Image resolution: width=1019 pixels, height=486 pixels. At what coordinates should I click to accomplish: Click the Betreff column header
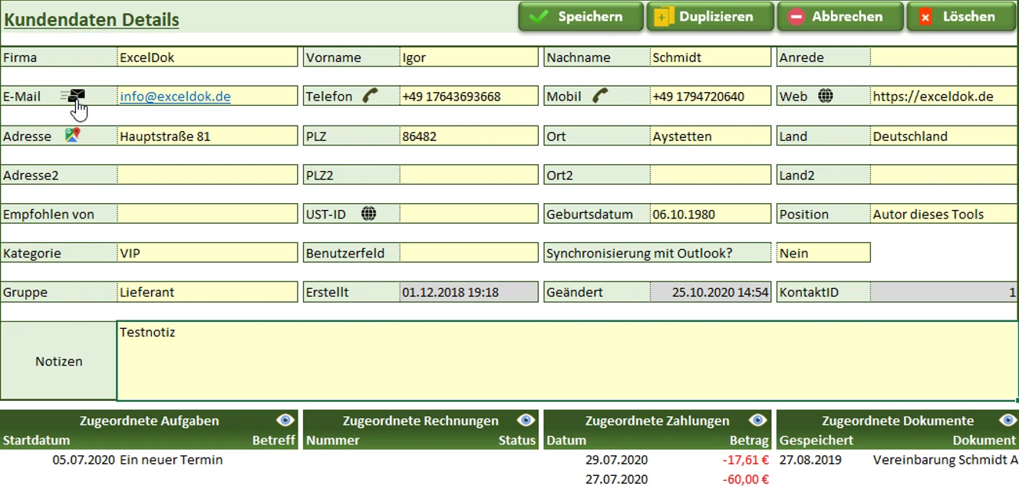coord(273,440)
